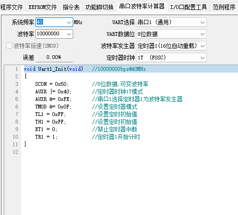Click the comment //10000000bps@40MHz

[x=119, y=69]
